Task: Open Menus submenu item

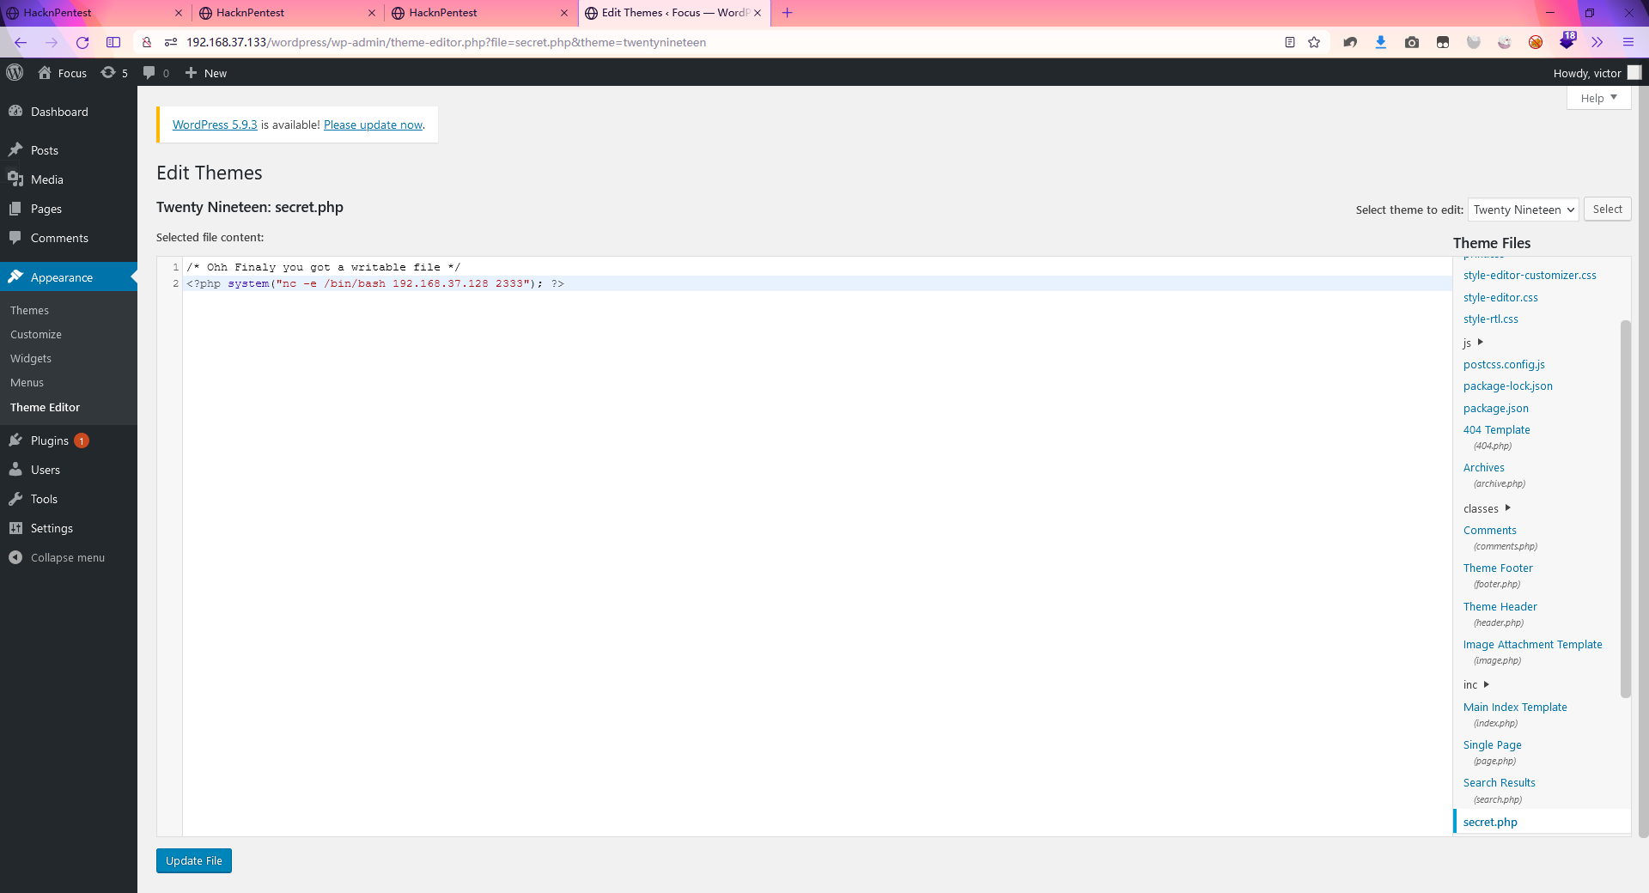Action: pyautogui.click(x=27, y=382)
